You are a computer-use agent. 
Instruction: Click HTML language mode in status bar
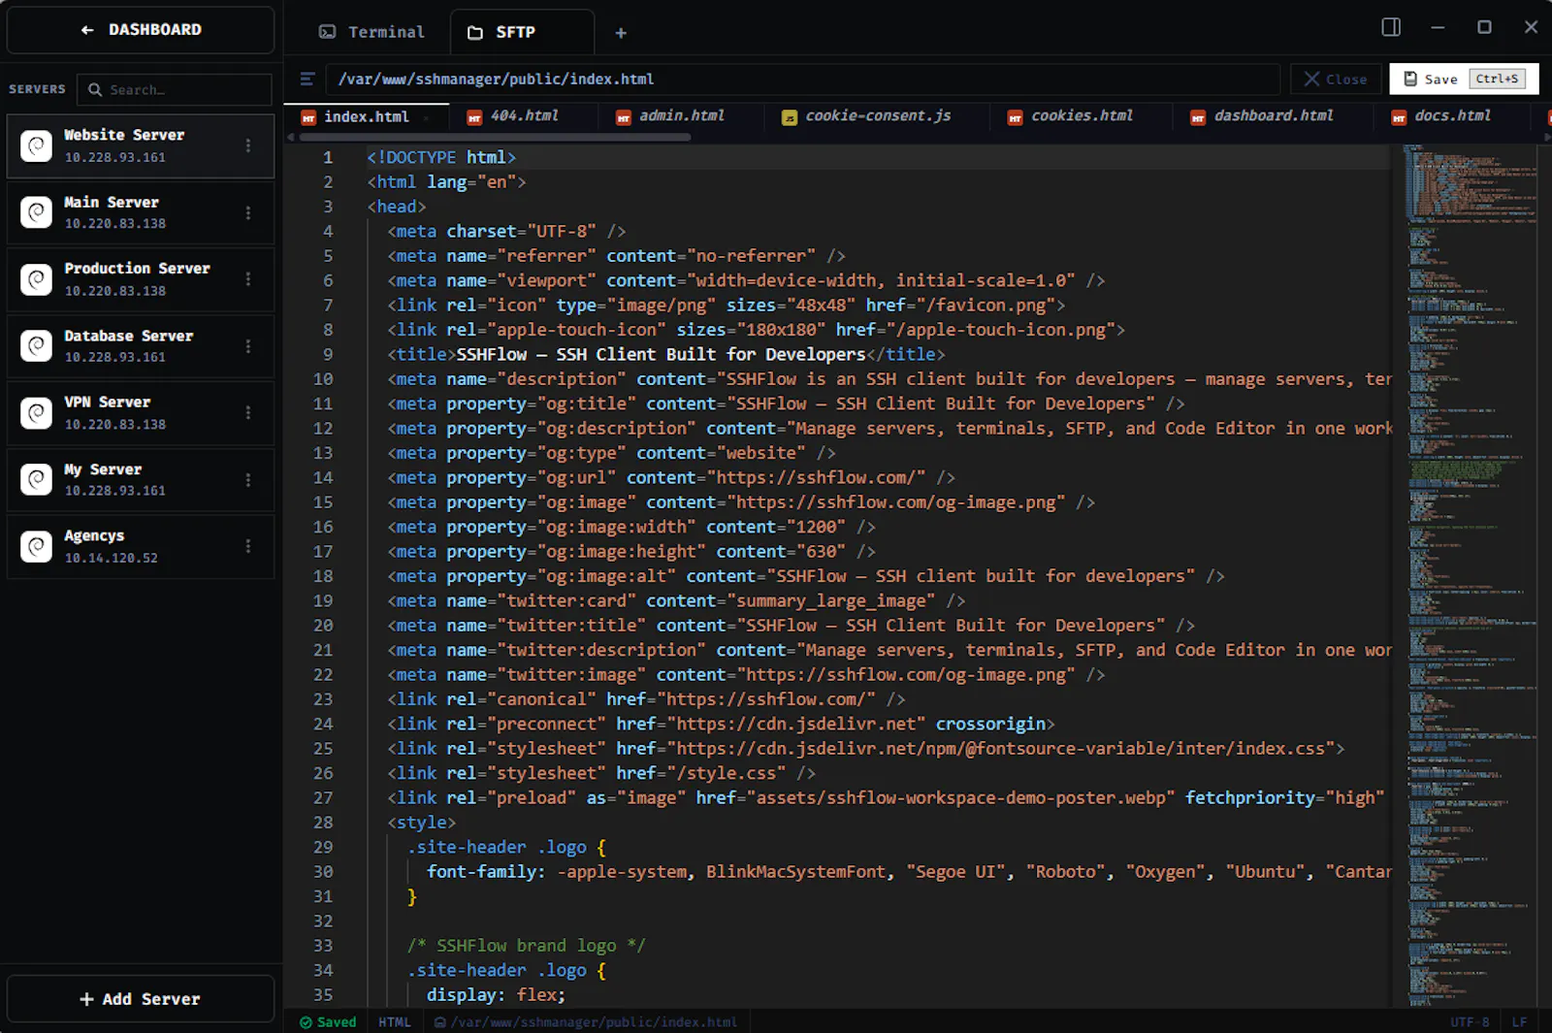(x=395, y=1022)
